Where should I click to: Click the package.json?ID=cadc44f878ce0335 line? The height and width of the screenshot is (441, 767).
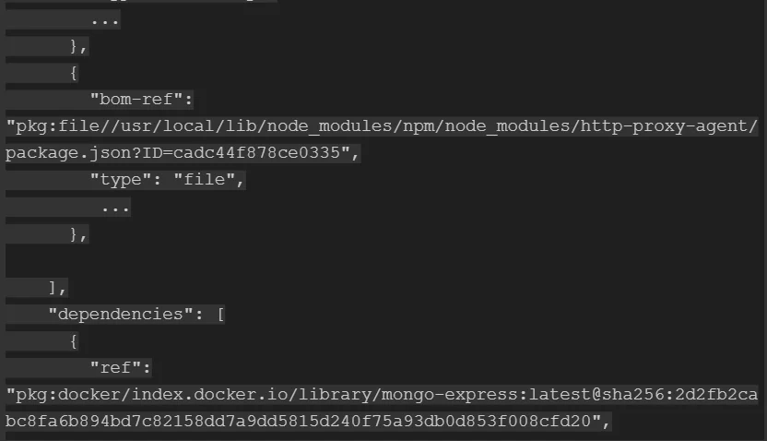click(183, 153)
